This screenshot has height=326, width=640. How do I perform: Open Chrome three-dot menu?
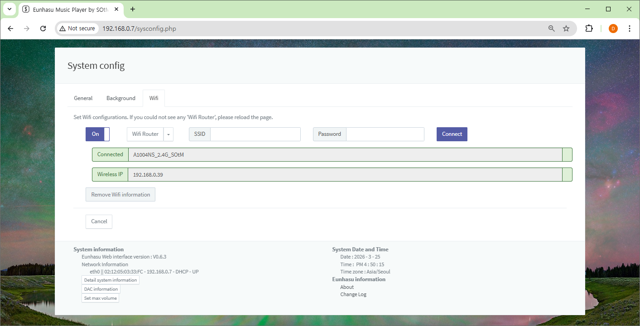tap(629, 29)
